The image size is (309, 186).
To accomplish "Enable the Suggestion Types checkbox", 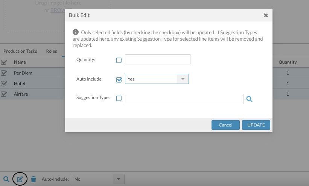I will click(x=119, y=99).
